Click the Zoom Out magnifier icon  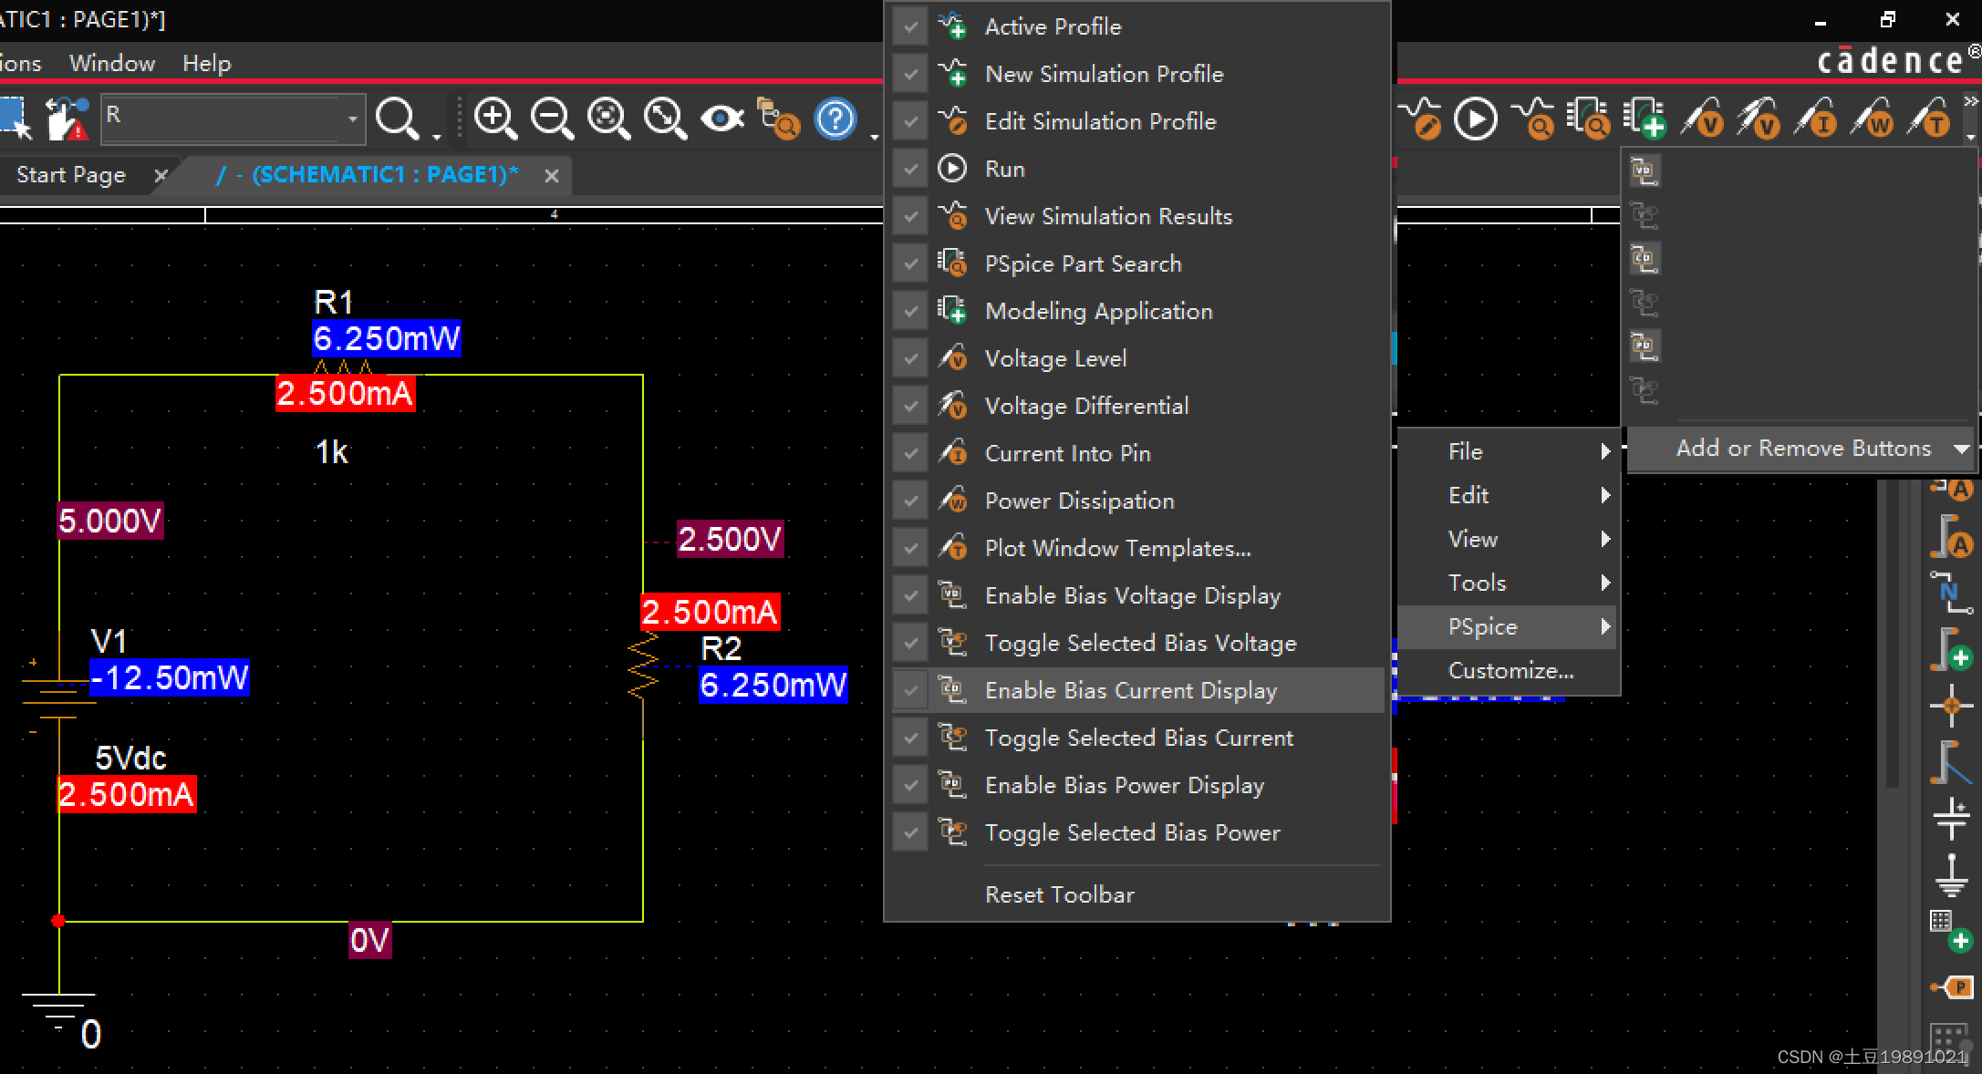552,119
